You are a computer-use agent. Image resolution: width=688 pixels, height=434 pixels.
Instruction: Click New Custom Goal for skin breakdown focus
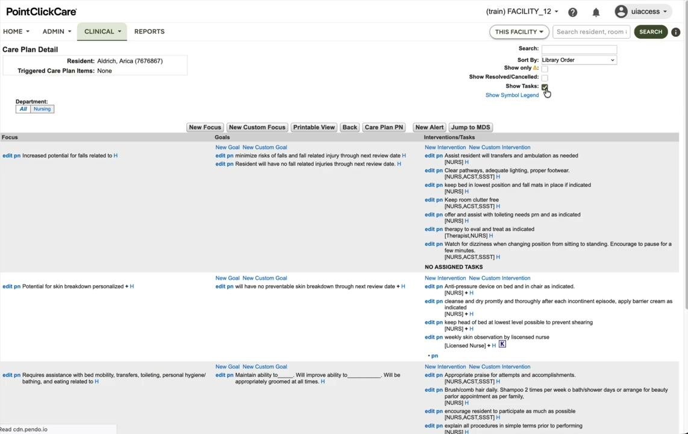[264, 278]
